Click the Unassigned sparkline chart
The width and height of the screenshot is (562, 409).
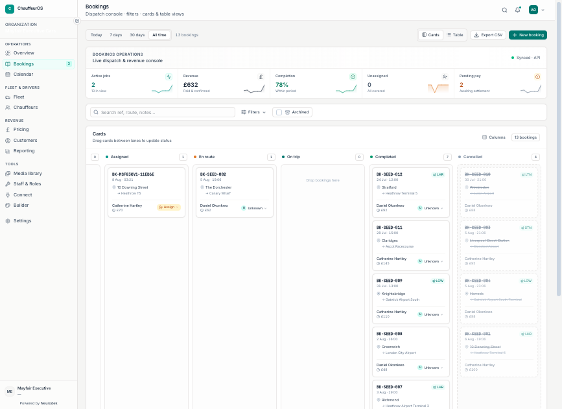(x=438, y=88)
